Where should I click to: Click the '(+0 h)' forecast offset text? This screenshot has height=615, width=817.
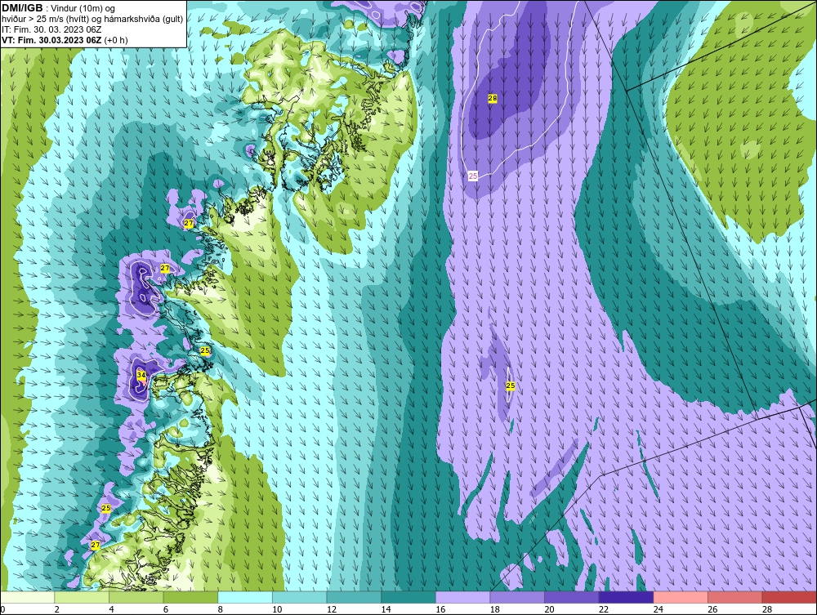116,40
